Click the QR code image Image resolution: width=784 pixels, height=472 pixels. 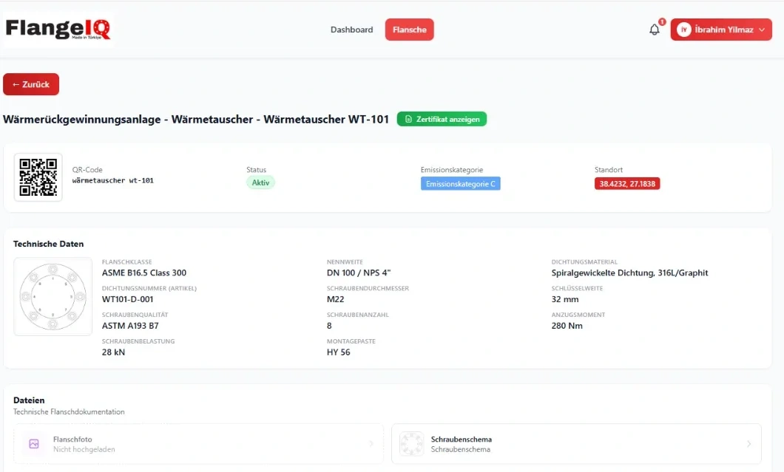click(38, 177)
